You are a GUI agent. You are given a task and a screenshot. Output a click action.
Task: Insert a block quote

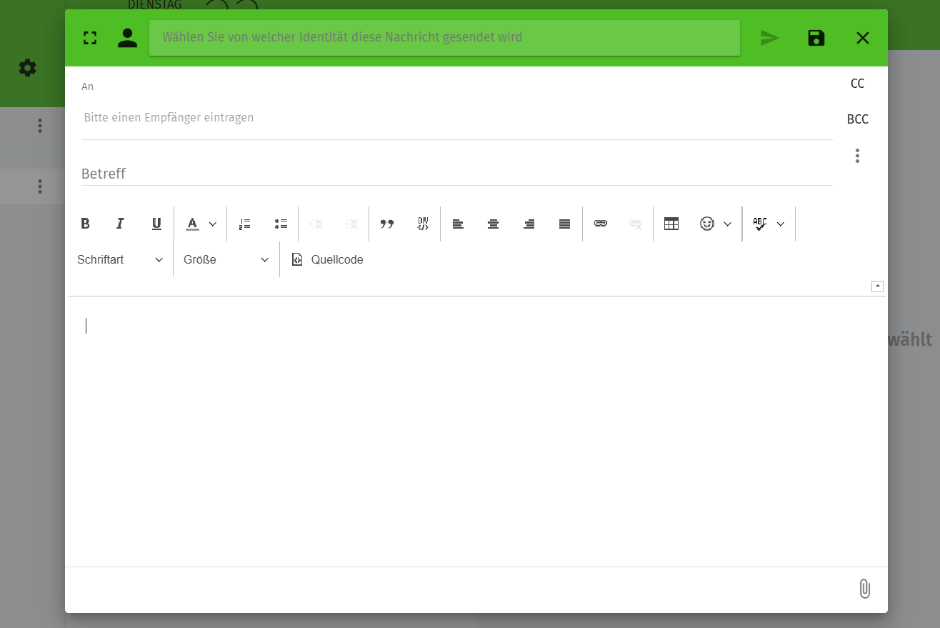point(387,224)
